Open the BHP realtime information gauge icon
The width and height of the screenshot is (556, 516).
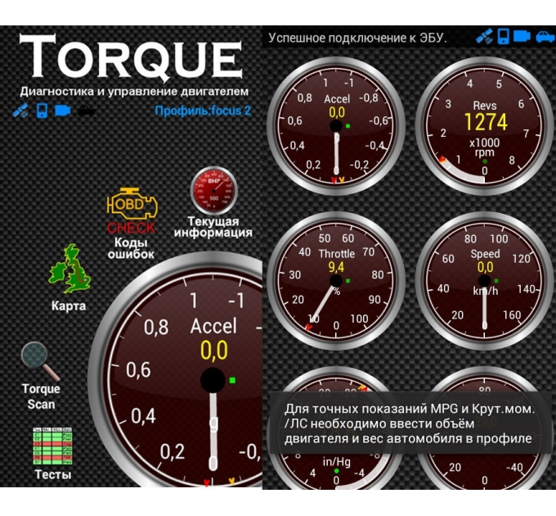214,190
